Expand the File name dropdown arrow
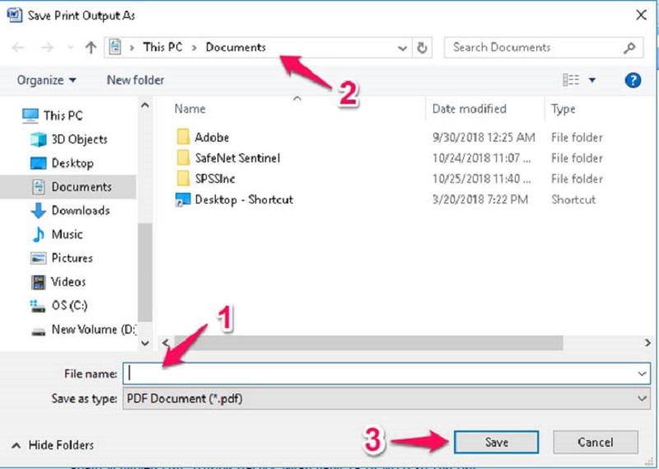 point(643,373)
